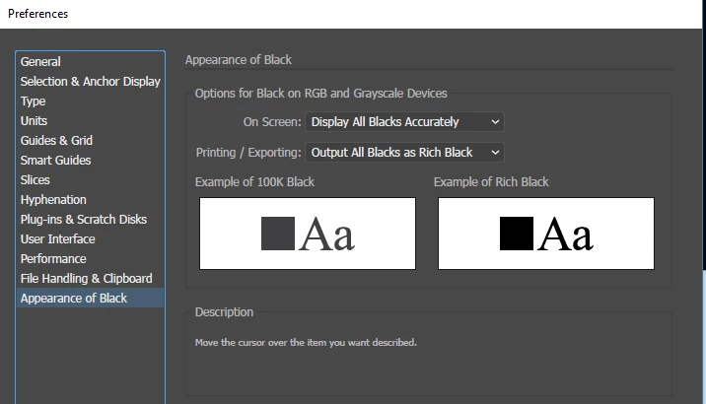Select the Performance category
706x404 pixels.
tap(53, 259)
